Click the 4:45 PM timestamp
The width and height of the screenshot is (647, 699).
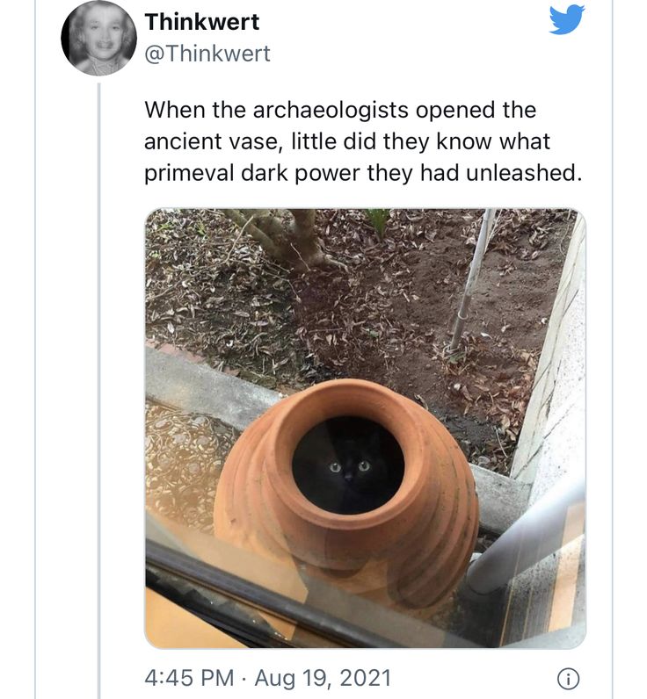pos(189,678)
